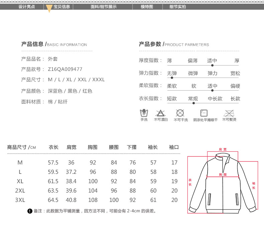
Task: Click the 产品信息 heading
Action: pyautogui.click(x=32, y=44)
